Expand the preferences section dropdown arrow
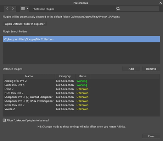The height and width of the screenshot is (141, 163). tap(27, 9)
